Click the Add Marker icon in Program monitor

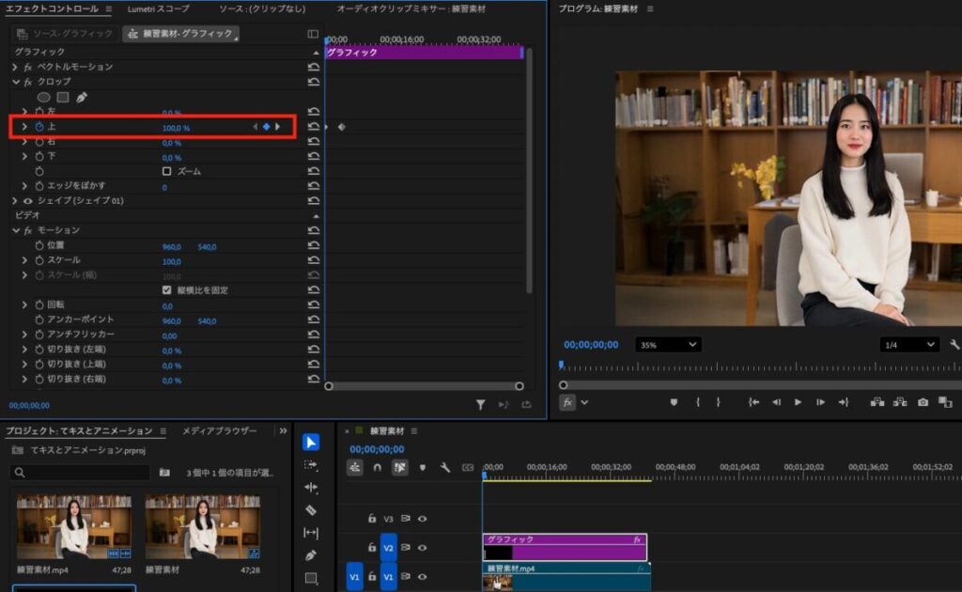[x=674, y=402]
